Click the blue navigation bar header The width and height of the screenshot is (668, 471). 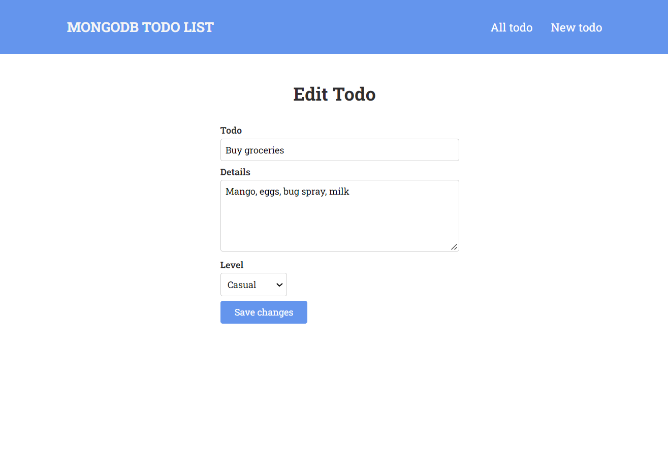click(334, 27)
